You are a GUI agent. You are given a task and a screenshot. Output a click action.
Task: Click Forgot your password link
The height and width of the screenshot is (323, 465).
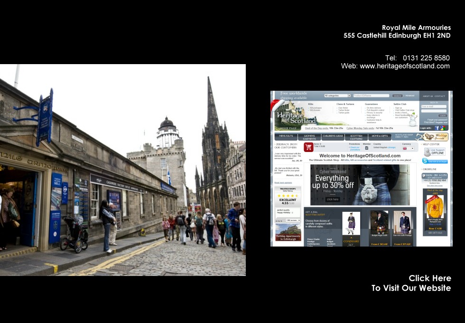437,120
